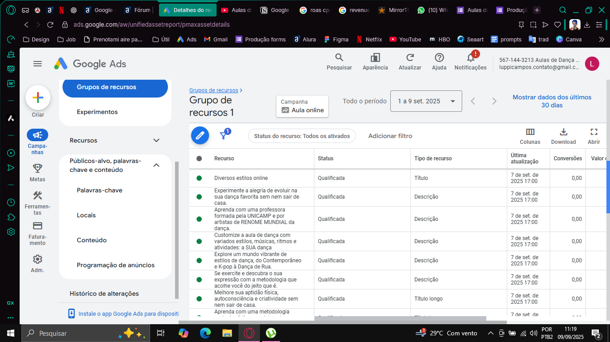This screenshot has width=610, height=342.
Task: Click Instale o app Google Ads link
Action: point(128,313)
